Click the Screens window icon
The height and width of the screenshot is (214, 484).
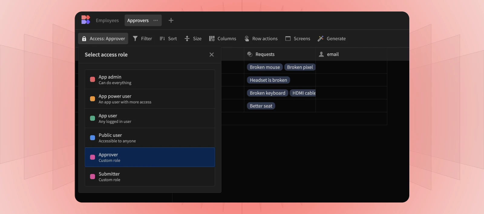click(x=288, y=38)
